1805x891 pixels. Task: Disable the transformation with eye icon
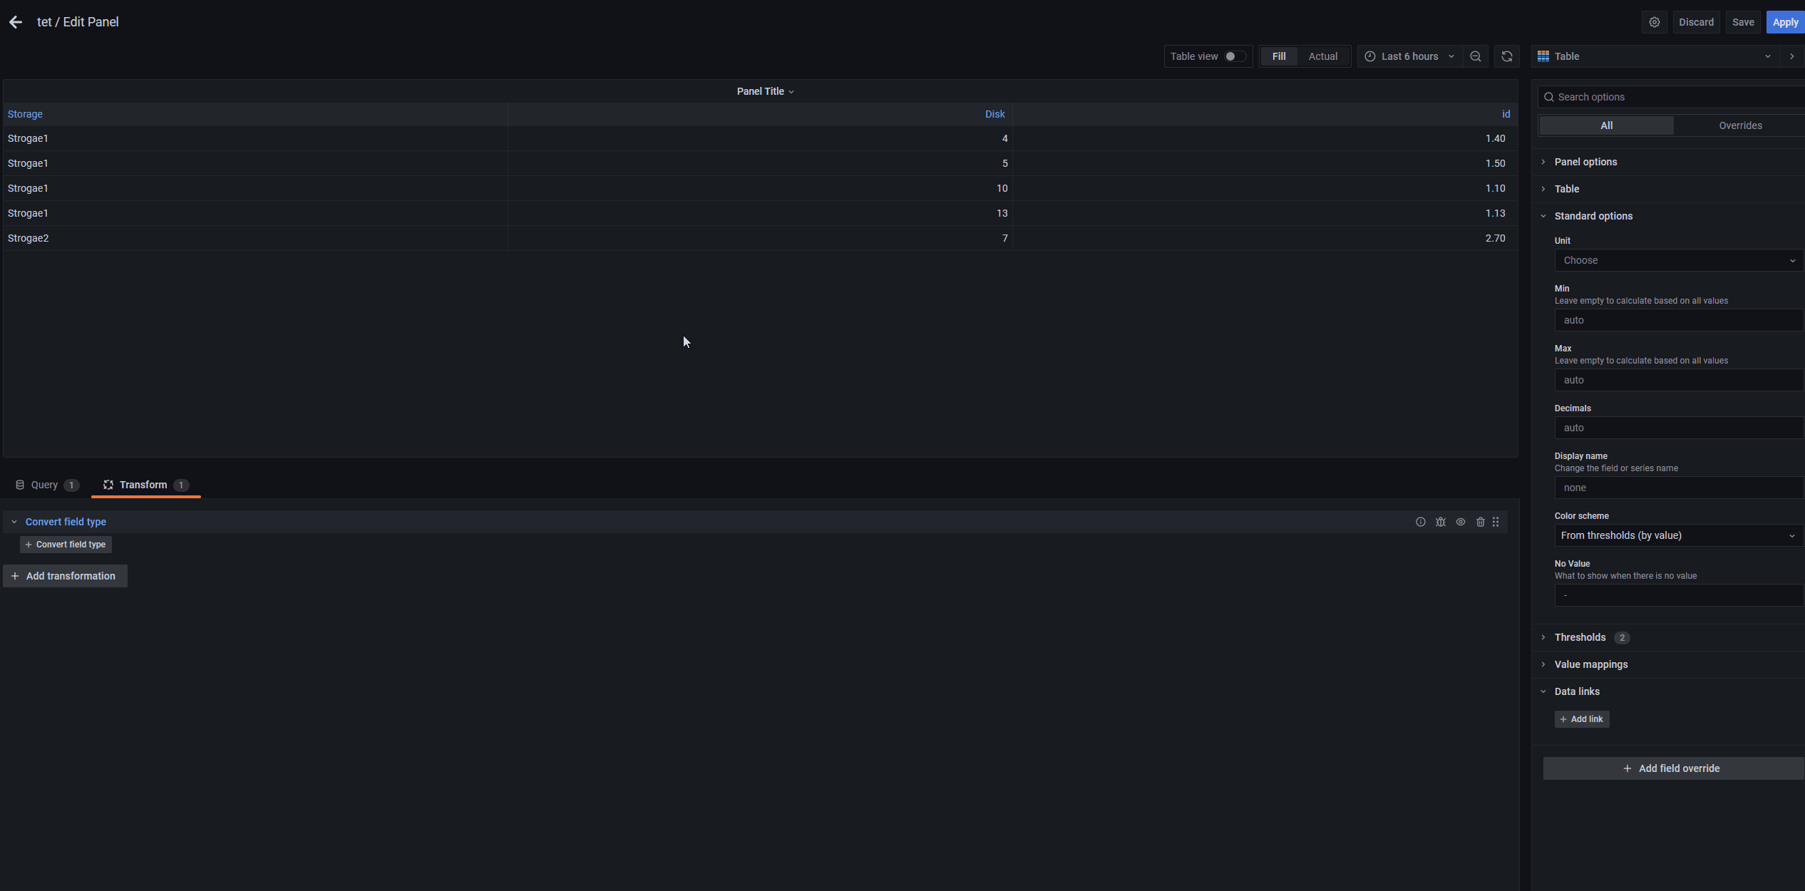[1461, 522]
